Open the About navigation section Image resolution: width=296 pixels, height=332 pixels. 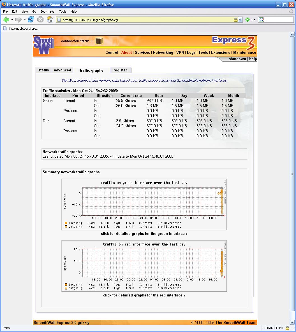tap(127, 53)
